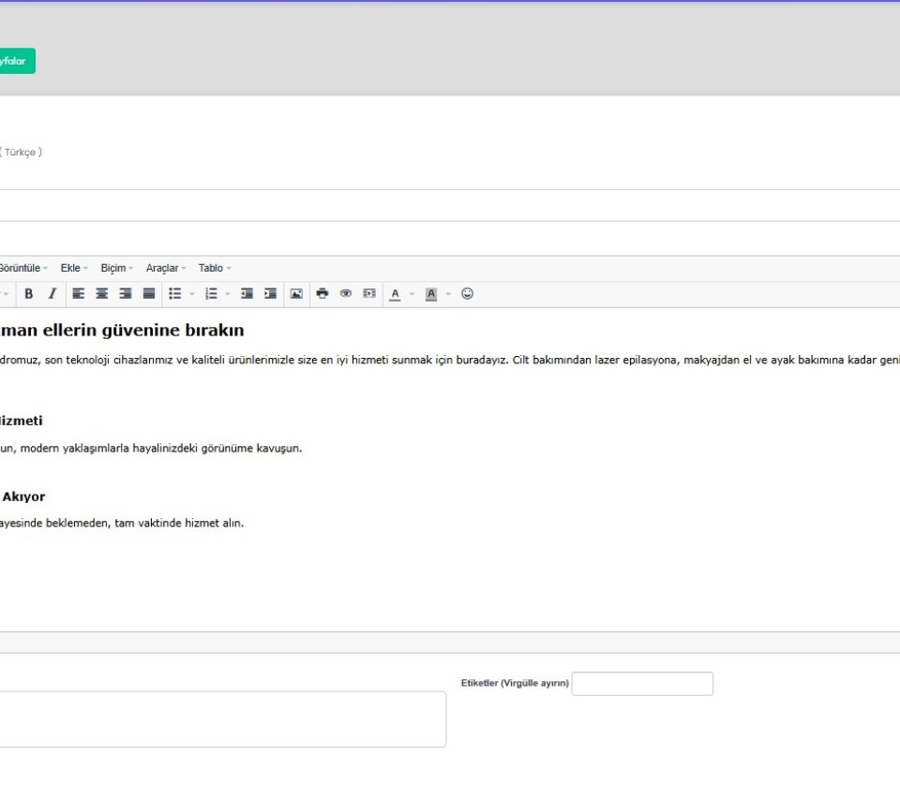This screenshot has height=785, width=900.
Task: Toggle the numbered list
Action: coord(211,294)
